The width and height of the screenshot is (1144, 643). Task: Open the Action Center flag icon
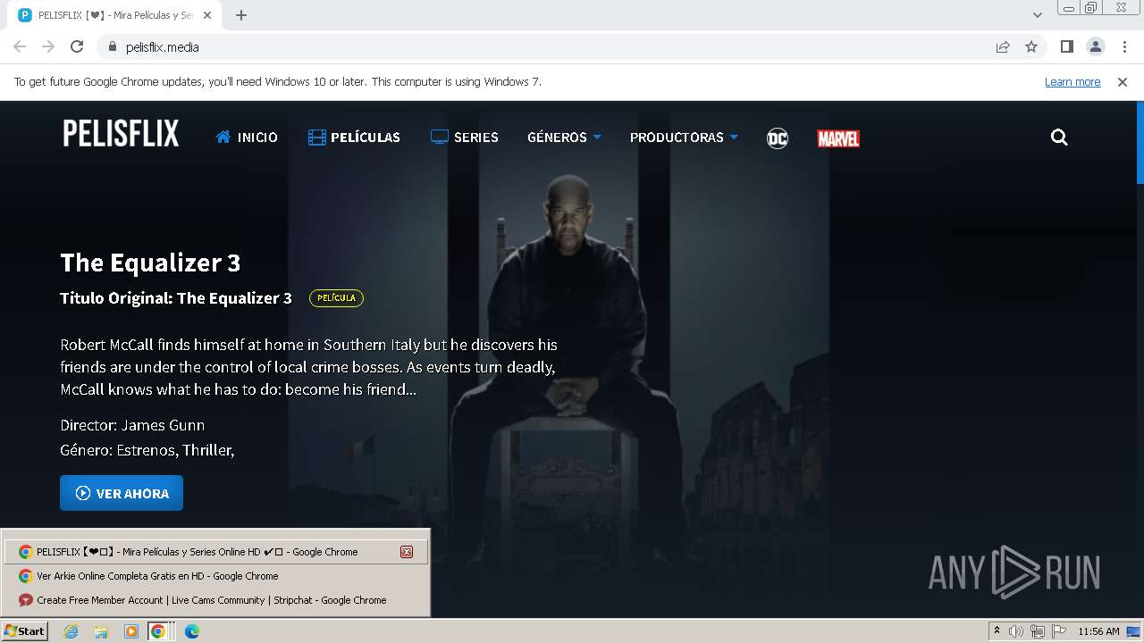1058,631
